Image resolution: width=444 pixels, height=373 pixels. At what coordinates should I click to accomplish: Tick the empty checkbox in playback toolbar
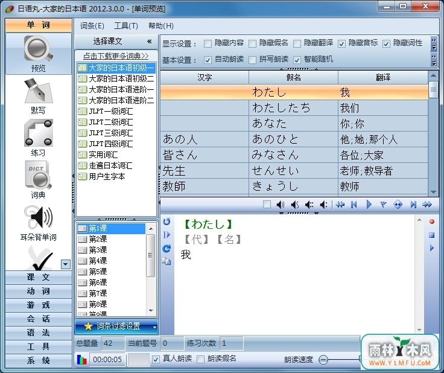point(267,205)
